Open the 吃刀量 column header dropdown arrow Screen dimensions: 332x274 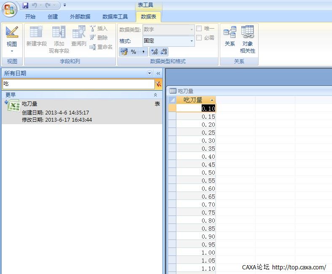[212, 100]
